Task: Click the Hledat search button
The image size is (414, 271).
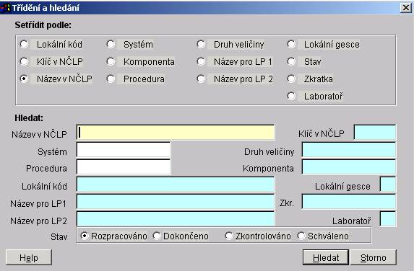Action: coord(326,257)
